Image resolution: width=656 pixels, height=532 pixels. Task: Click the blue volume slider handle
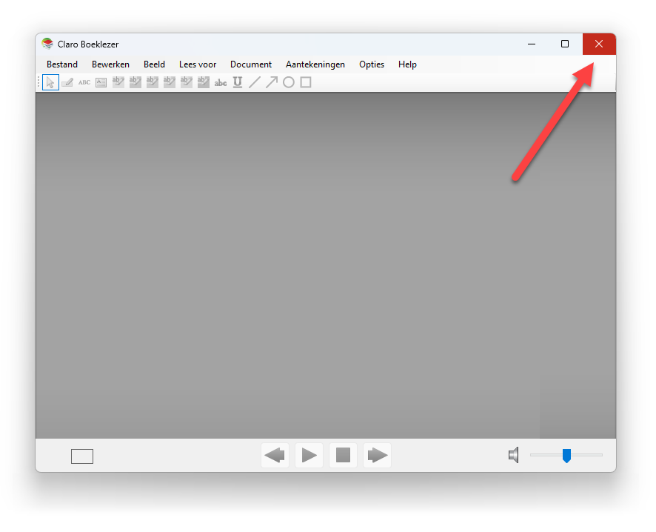point(566,456)
